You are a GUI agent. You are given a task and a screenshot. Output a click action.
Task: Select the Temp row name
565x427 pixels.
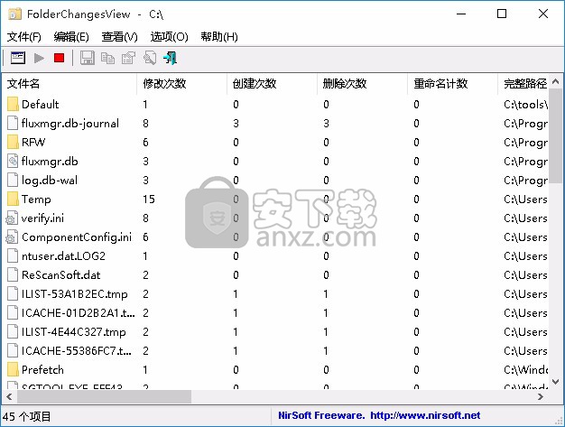(x=36, y=199)
